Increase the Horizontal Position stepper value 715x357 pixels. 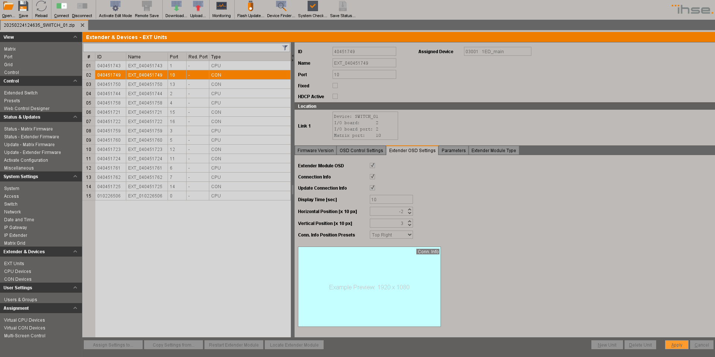(410, 209)
